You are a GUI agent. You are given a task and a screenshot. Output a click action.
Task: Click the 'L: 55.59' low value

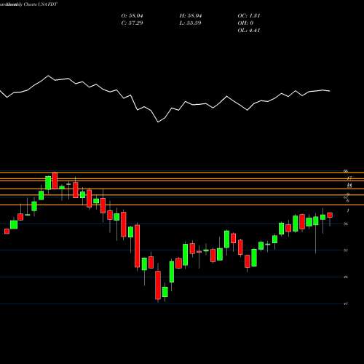pos(190,23)
